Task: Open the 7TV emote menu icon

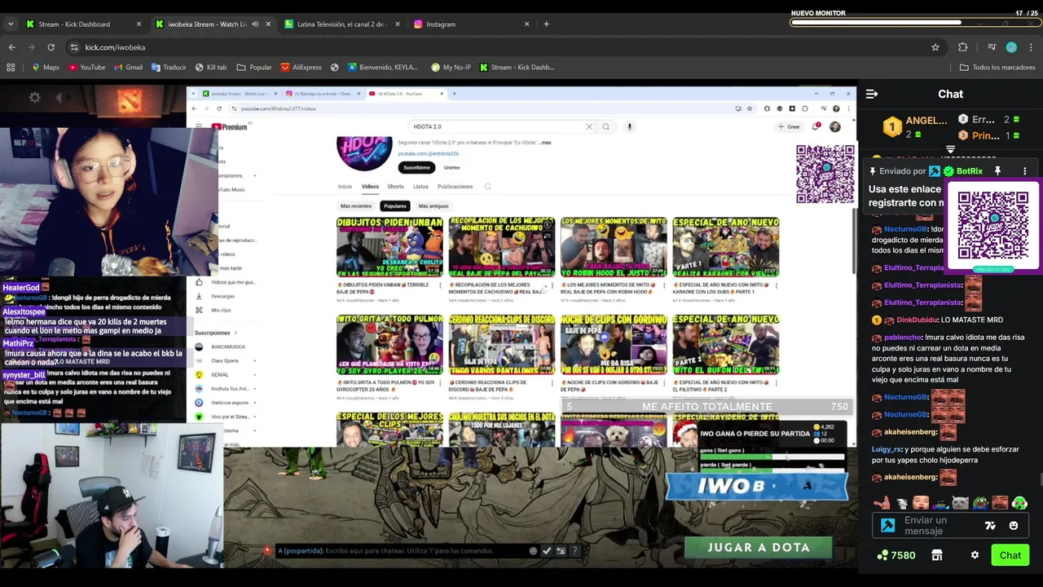Action: pyautogui.click(x=990, y=526)
